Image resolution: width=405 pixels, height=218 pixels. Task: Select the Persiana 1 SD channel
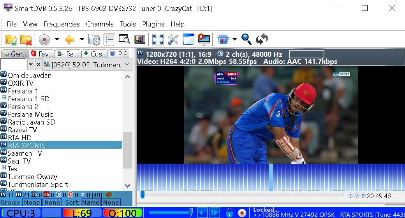coord(28,98)
